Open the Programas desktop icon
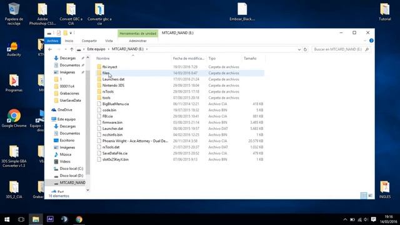This screenshot has height=225, width=400. (x=14, y=83)
